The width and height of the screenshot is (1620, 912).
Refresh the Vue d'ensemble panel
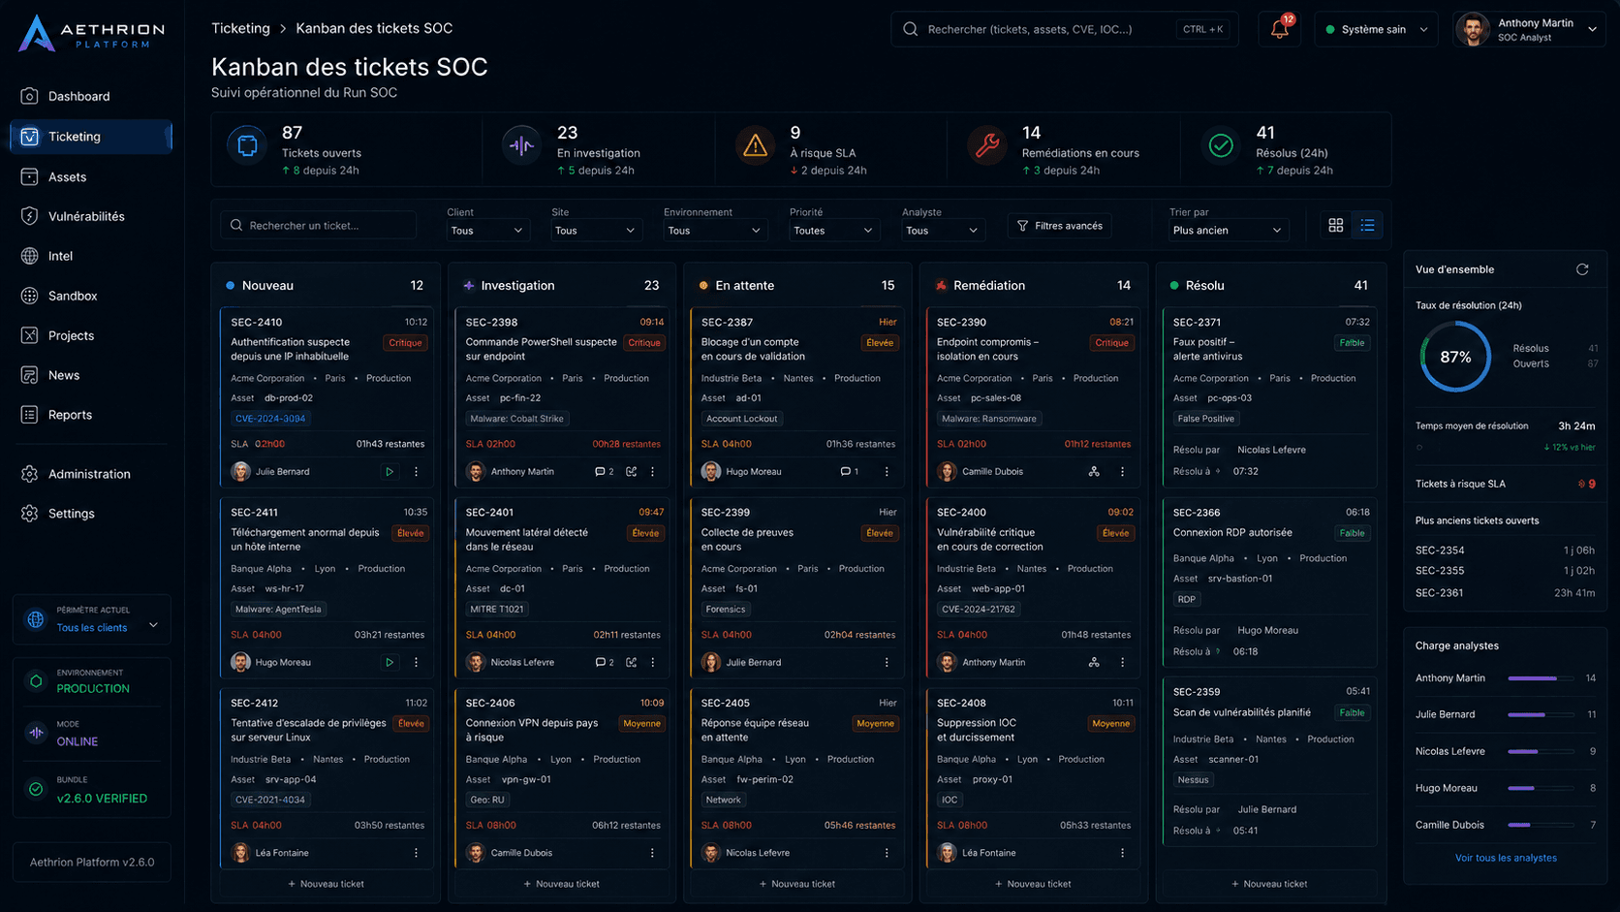coord(1582,269)
